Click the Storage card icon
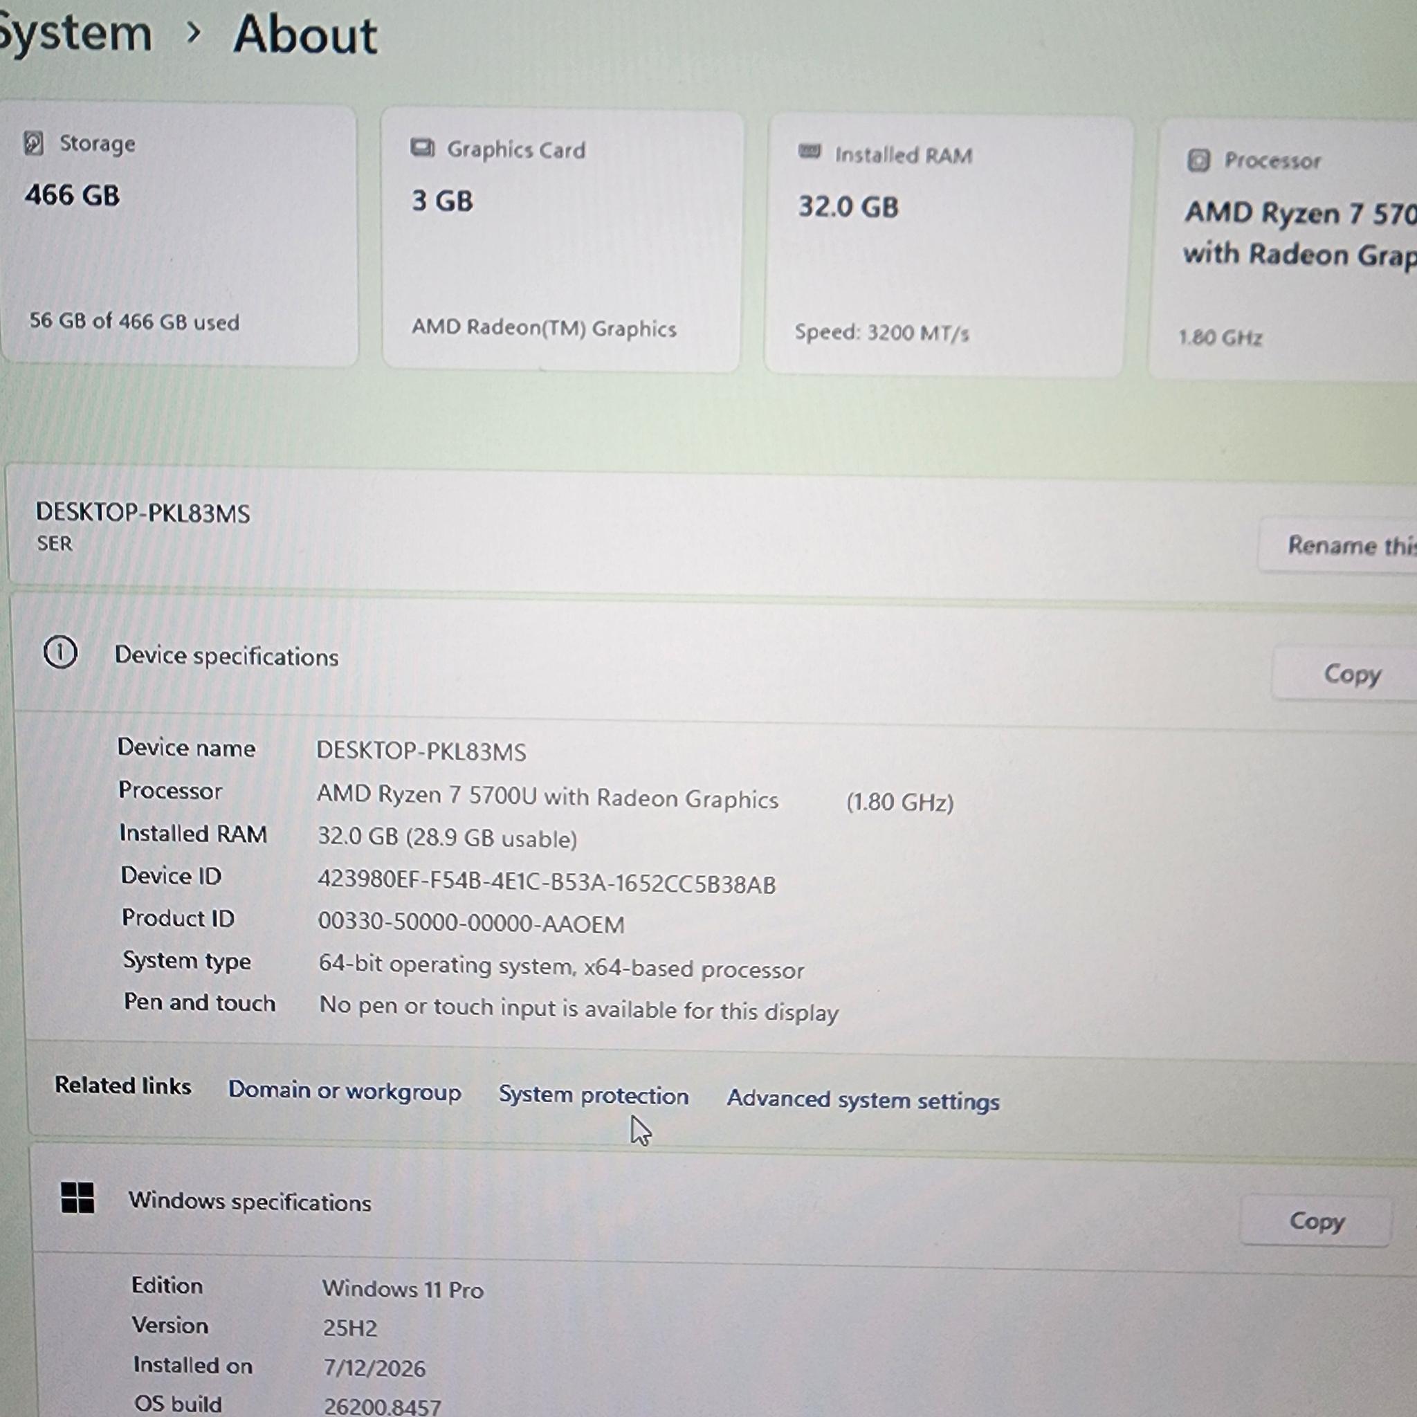The height and width of the screenshot is (1417, 1417). [x=34, y=143]
